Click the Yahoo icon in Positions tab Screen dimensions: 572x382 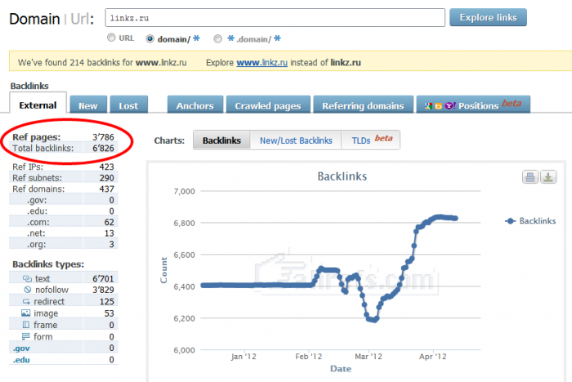[449, 106]
